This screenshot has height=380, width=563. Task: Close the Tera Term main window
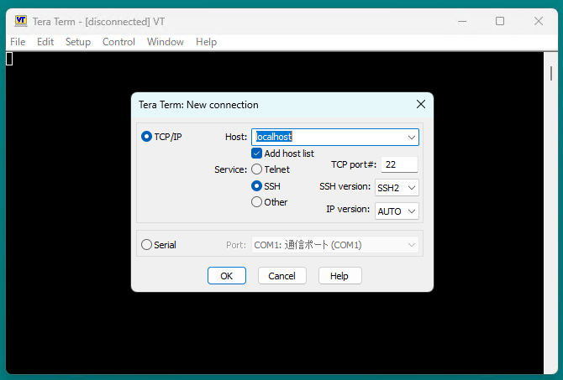tap(539, 21)
